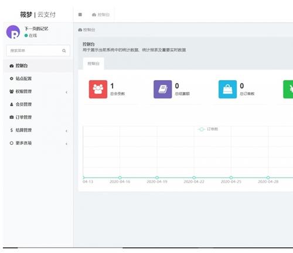This screenshot has width=293, height=253.
Task: Click the purple settlement book icon
Action: 163,89
